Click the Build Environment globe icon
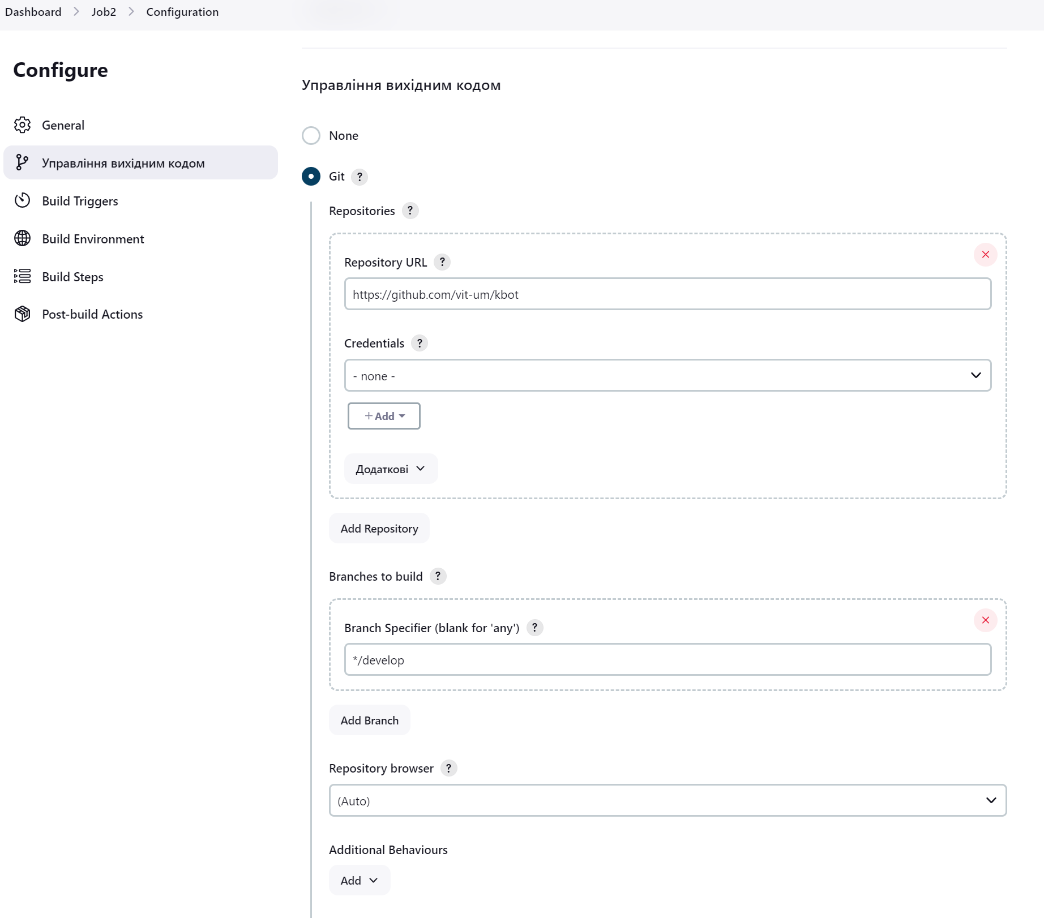 [x=22, y=238]
